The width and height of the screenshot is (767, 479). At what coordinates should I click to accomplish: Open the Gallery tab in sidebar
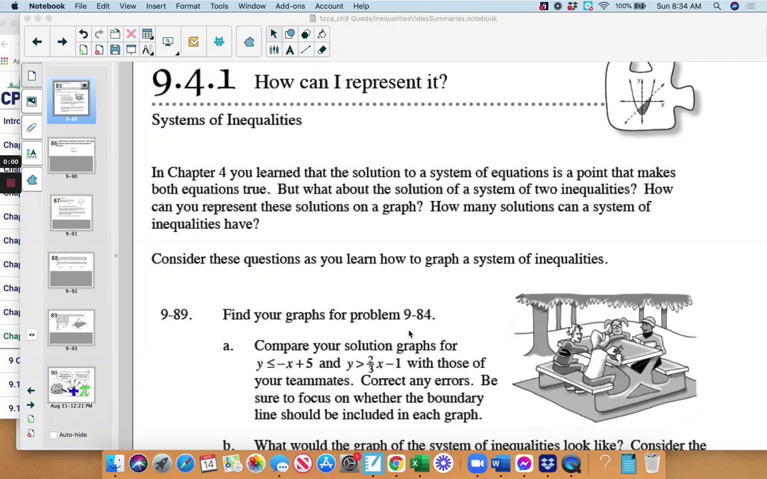click(x=32, y=102)
